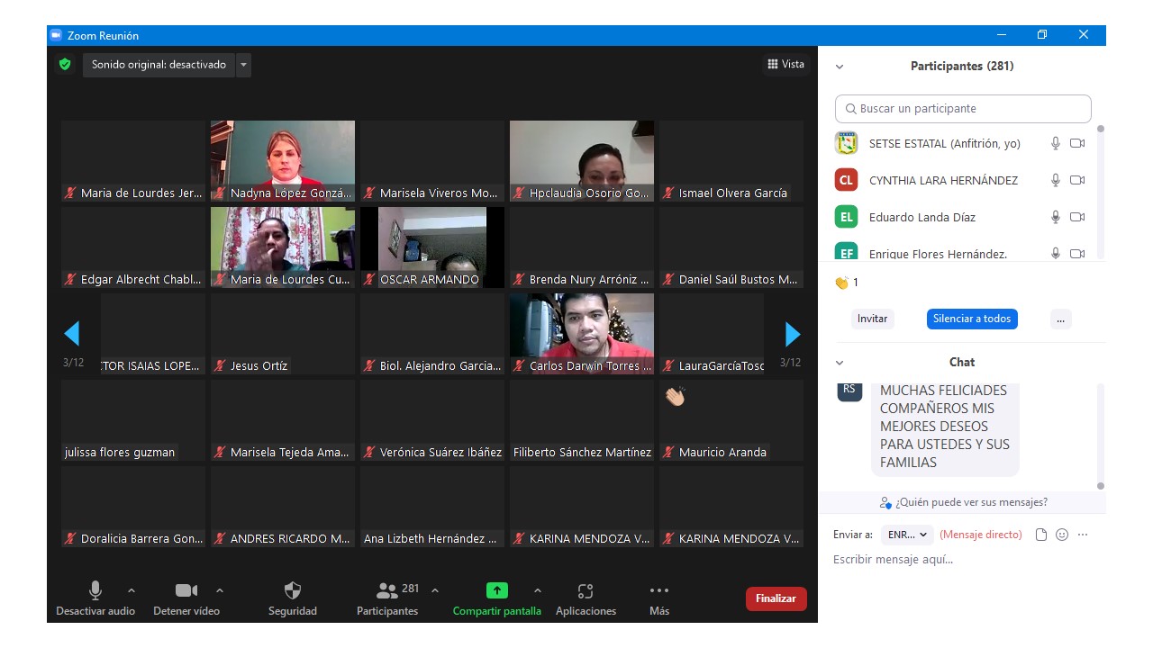The height and width of the screenshot is (648, 1153).
Task: Click the green encryption shield icon
Action: pos(64,65)
